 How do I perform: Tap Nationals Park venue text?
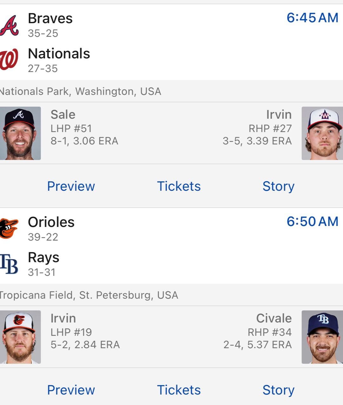80,91
